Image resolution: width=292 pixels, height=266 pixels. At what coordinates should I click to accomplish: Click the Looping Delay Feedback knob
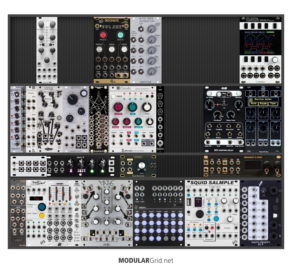click(217, 115)
